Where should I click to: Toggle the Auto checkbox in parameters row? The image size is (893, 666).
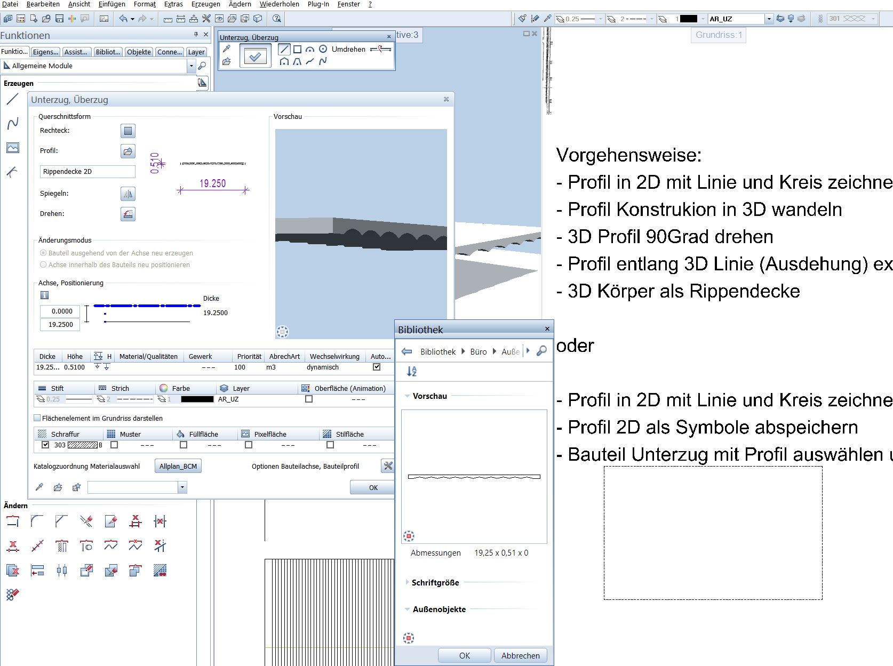377,367
